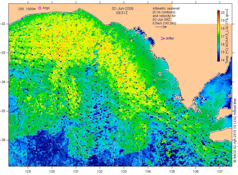Click the 18 label on temperature scale
This screenshot has height=175, width=238.
[x=222, y=28]
